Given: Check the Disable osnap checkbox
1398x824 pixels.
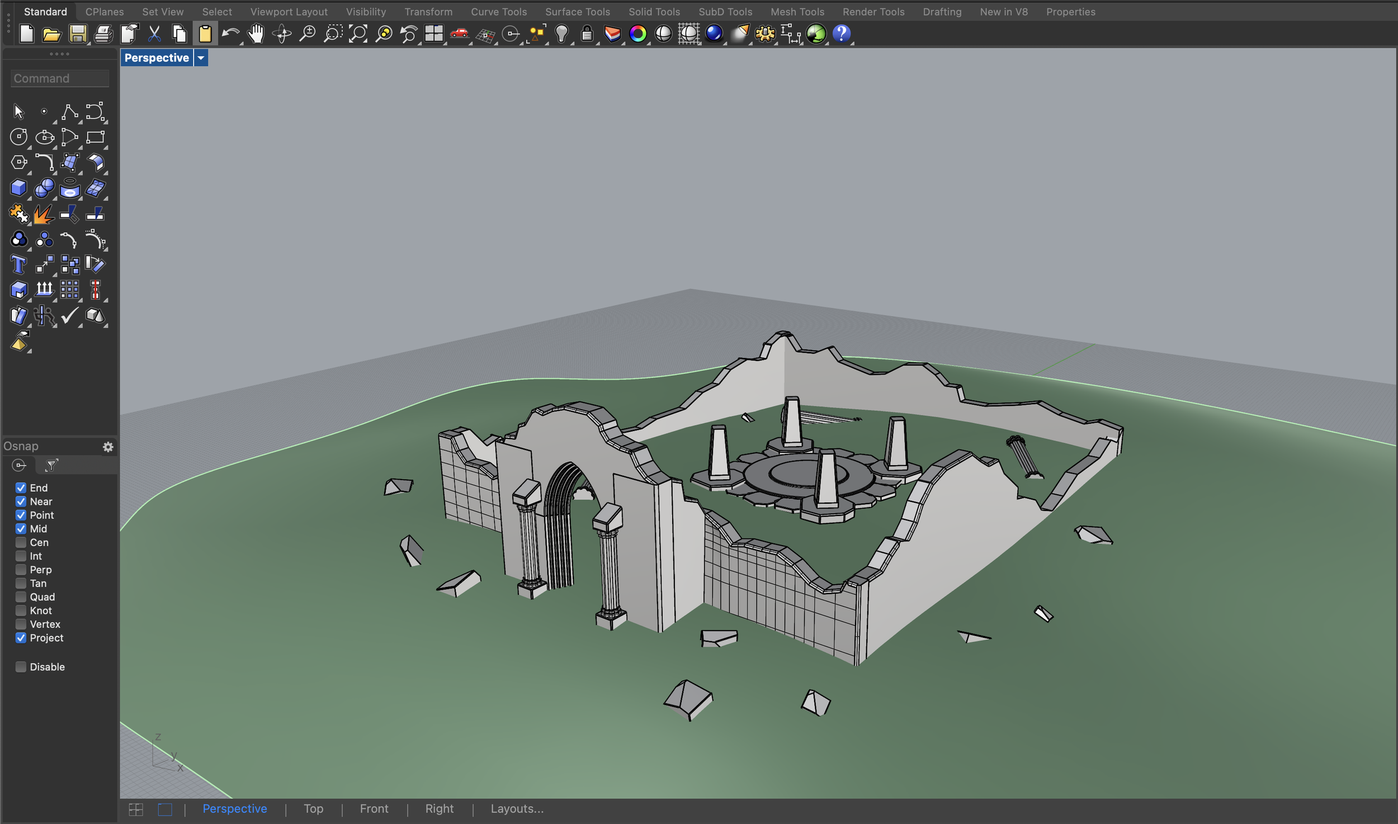Looking at the screenshot, I should coord(21,667).
